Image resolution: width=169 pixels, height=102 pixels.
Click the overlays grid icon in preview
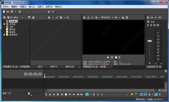(116, 18)
